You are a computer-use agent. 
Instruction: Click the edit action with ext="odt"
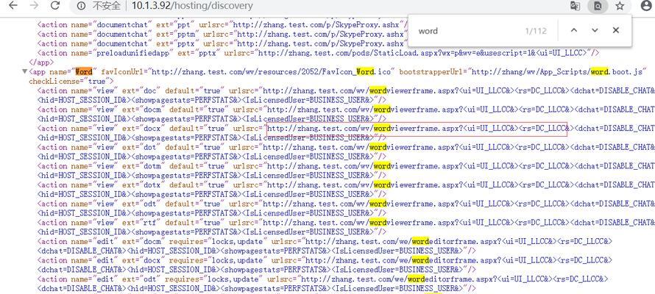click(323, 284)
